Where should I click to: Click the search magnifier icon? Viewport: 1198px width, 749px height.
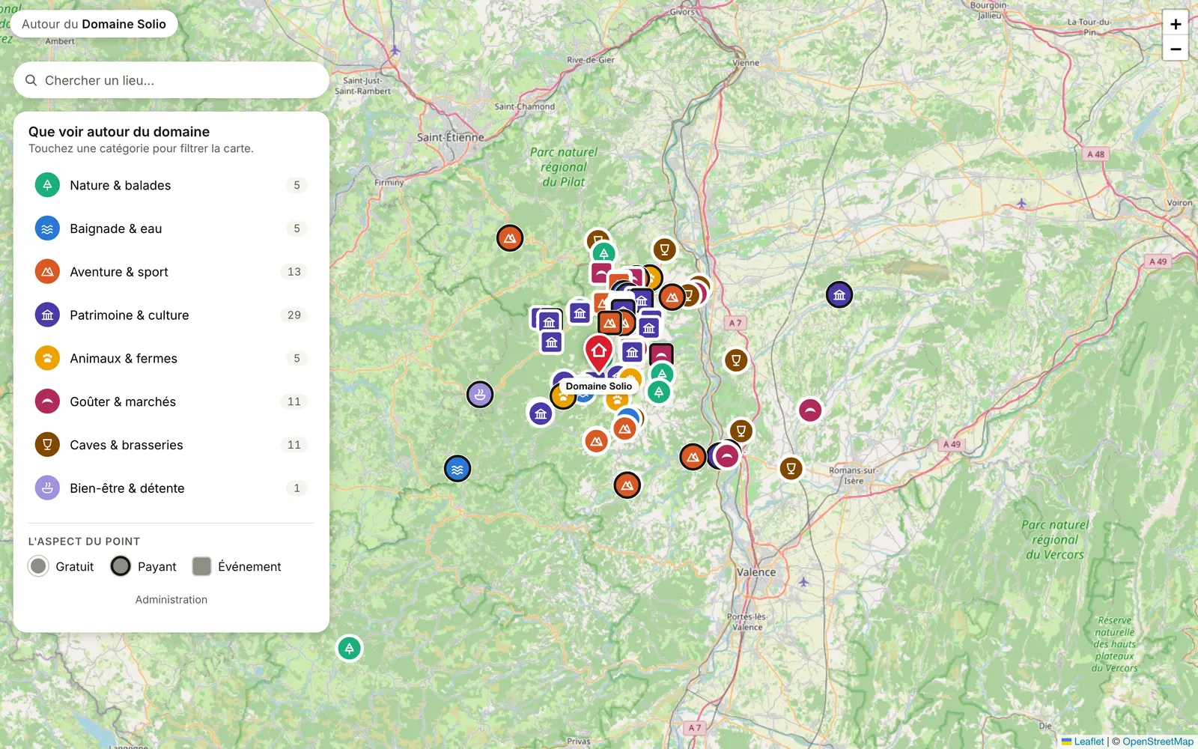pyautogui.click(x=31, y=80)
